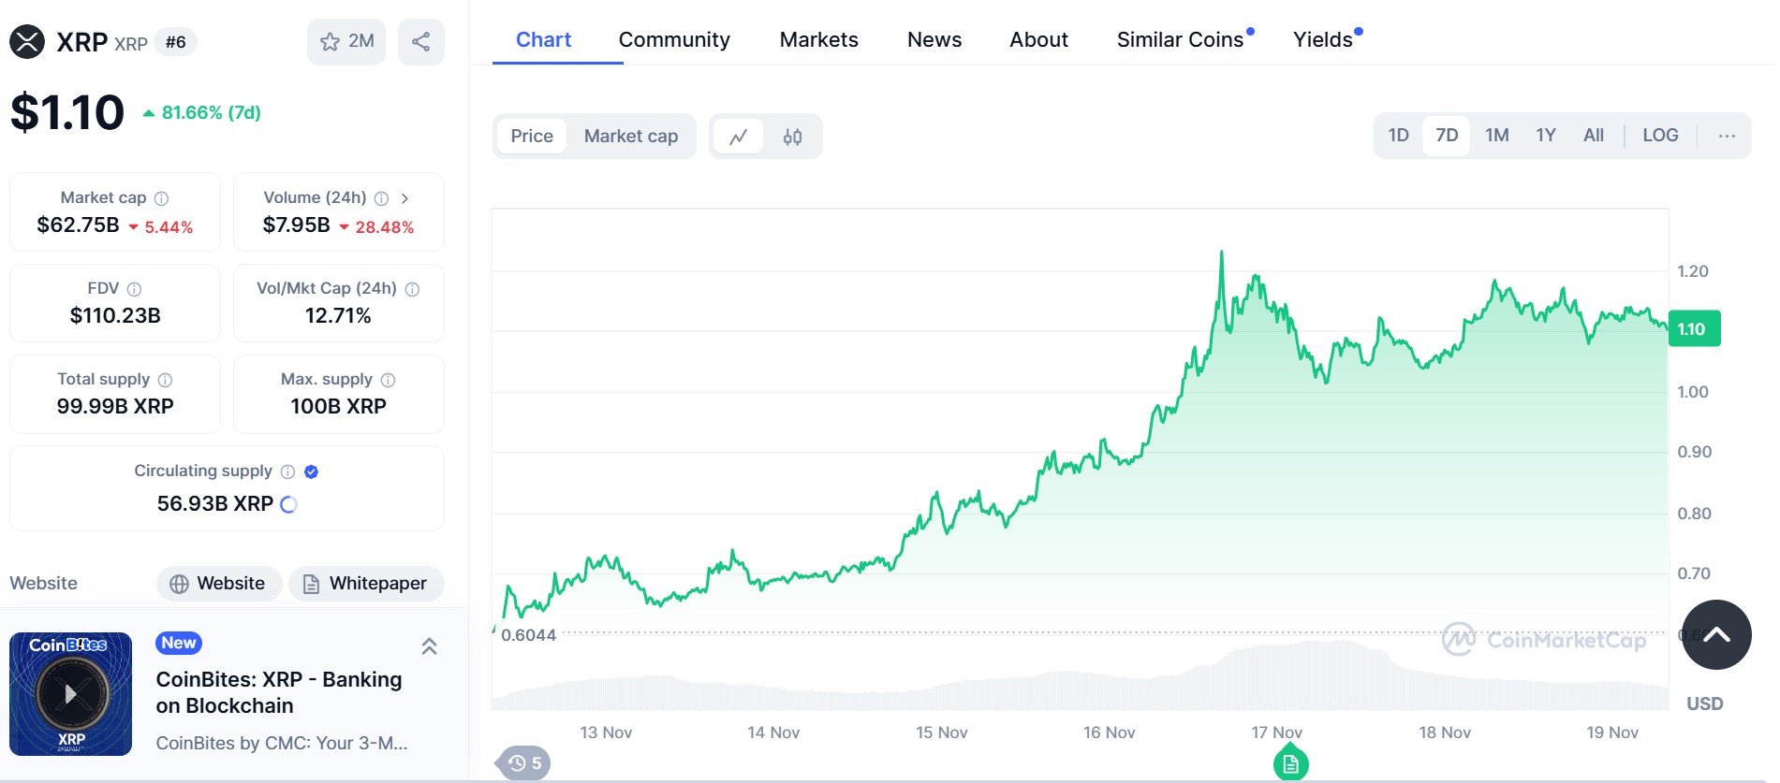Click the 99.99B XRP total supply value
The height and width of the screenshot is (783, 1780).
(115, 407)
